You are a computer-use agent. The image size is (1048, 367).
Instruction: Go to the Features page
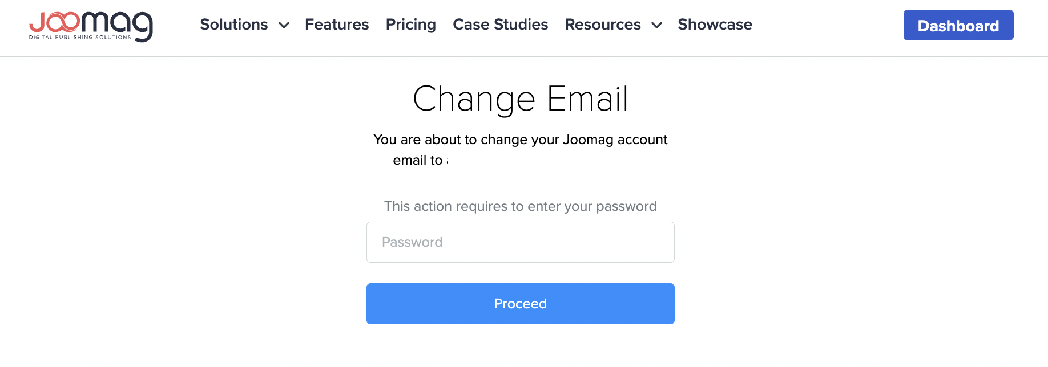click(337, 25)
